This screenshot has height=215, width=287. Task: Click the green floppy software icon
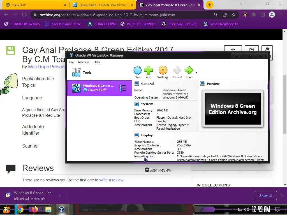point(10,50)
